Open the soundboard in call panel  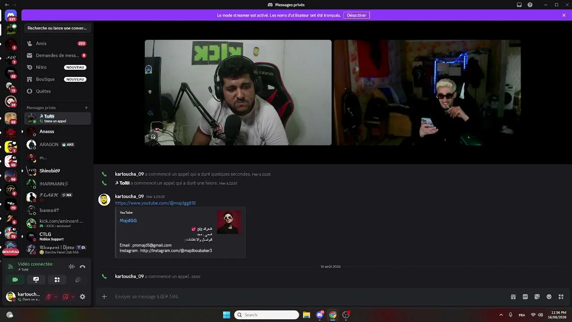[78, 280]
